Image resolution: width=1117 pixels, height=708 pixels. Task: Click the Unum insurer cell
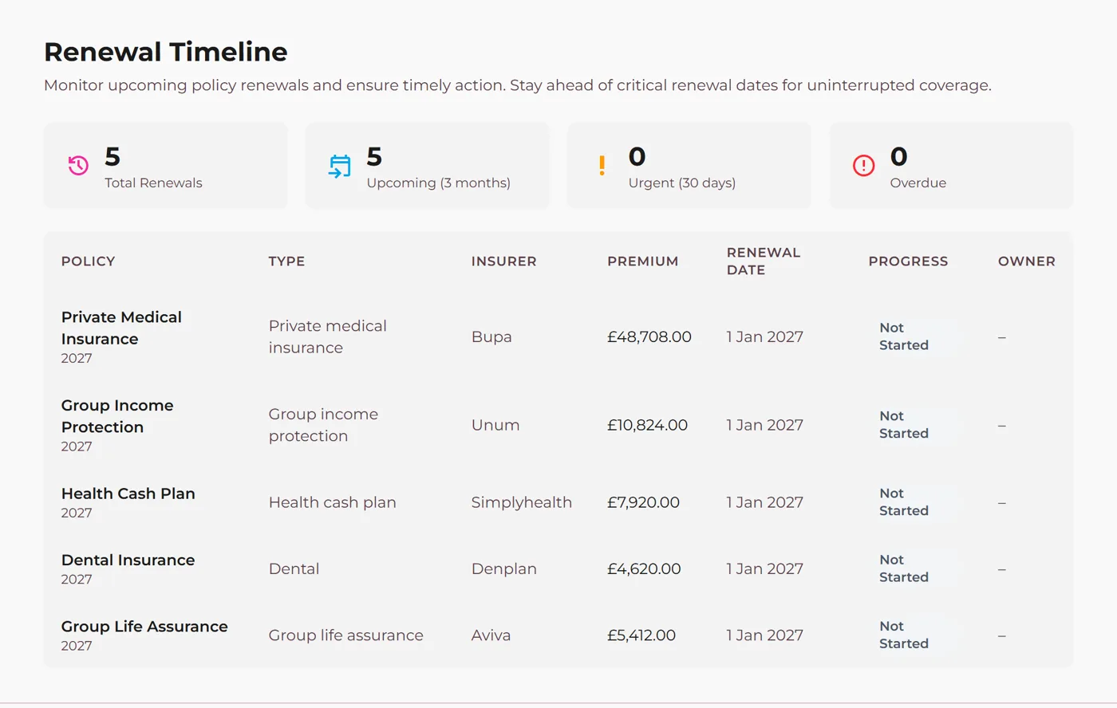495,425
